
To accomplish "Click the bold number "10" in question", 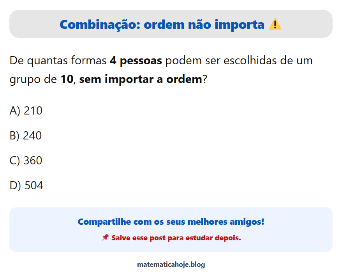I will click(67, 79).
